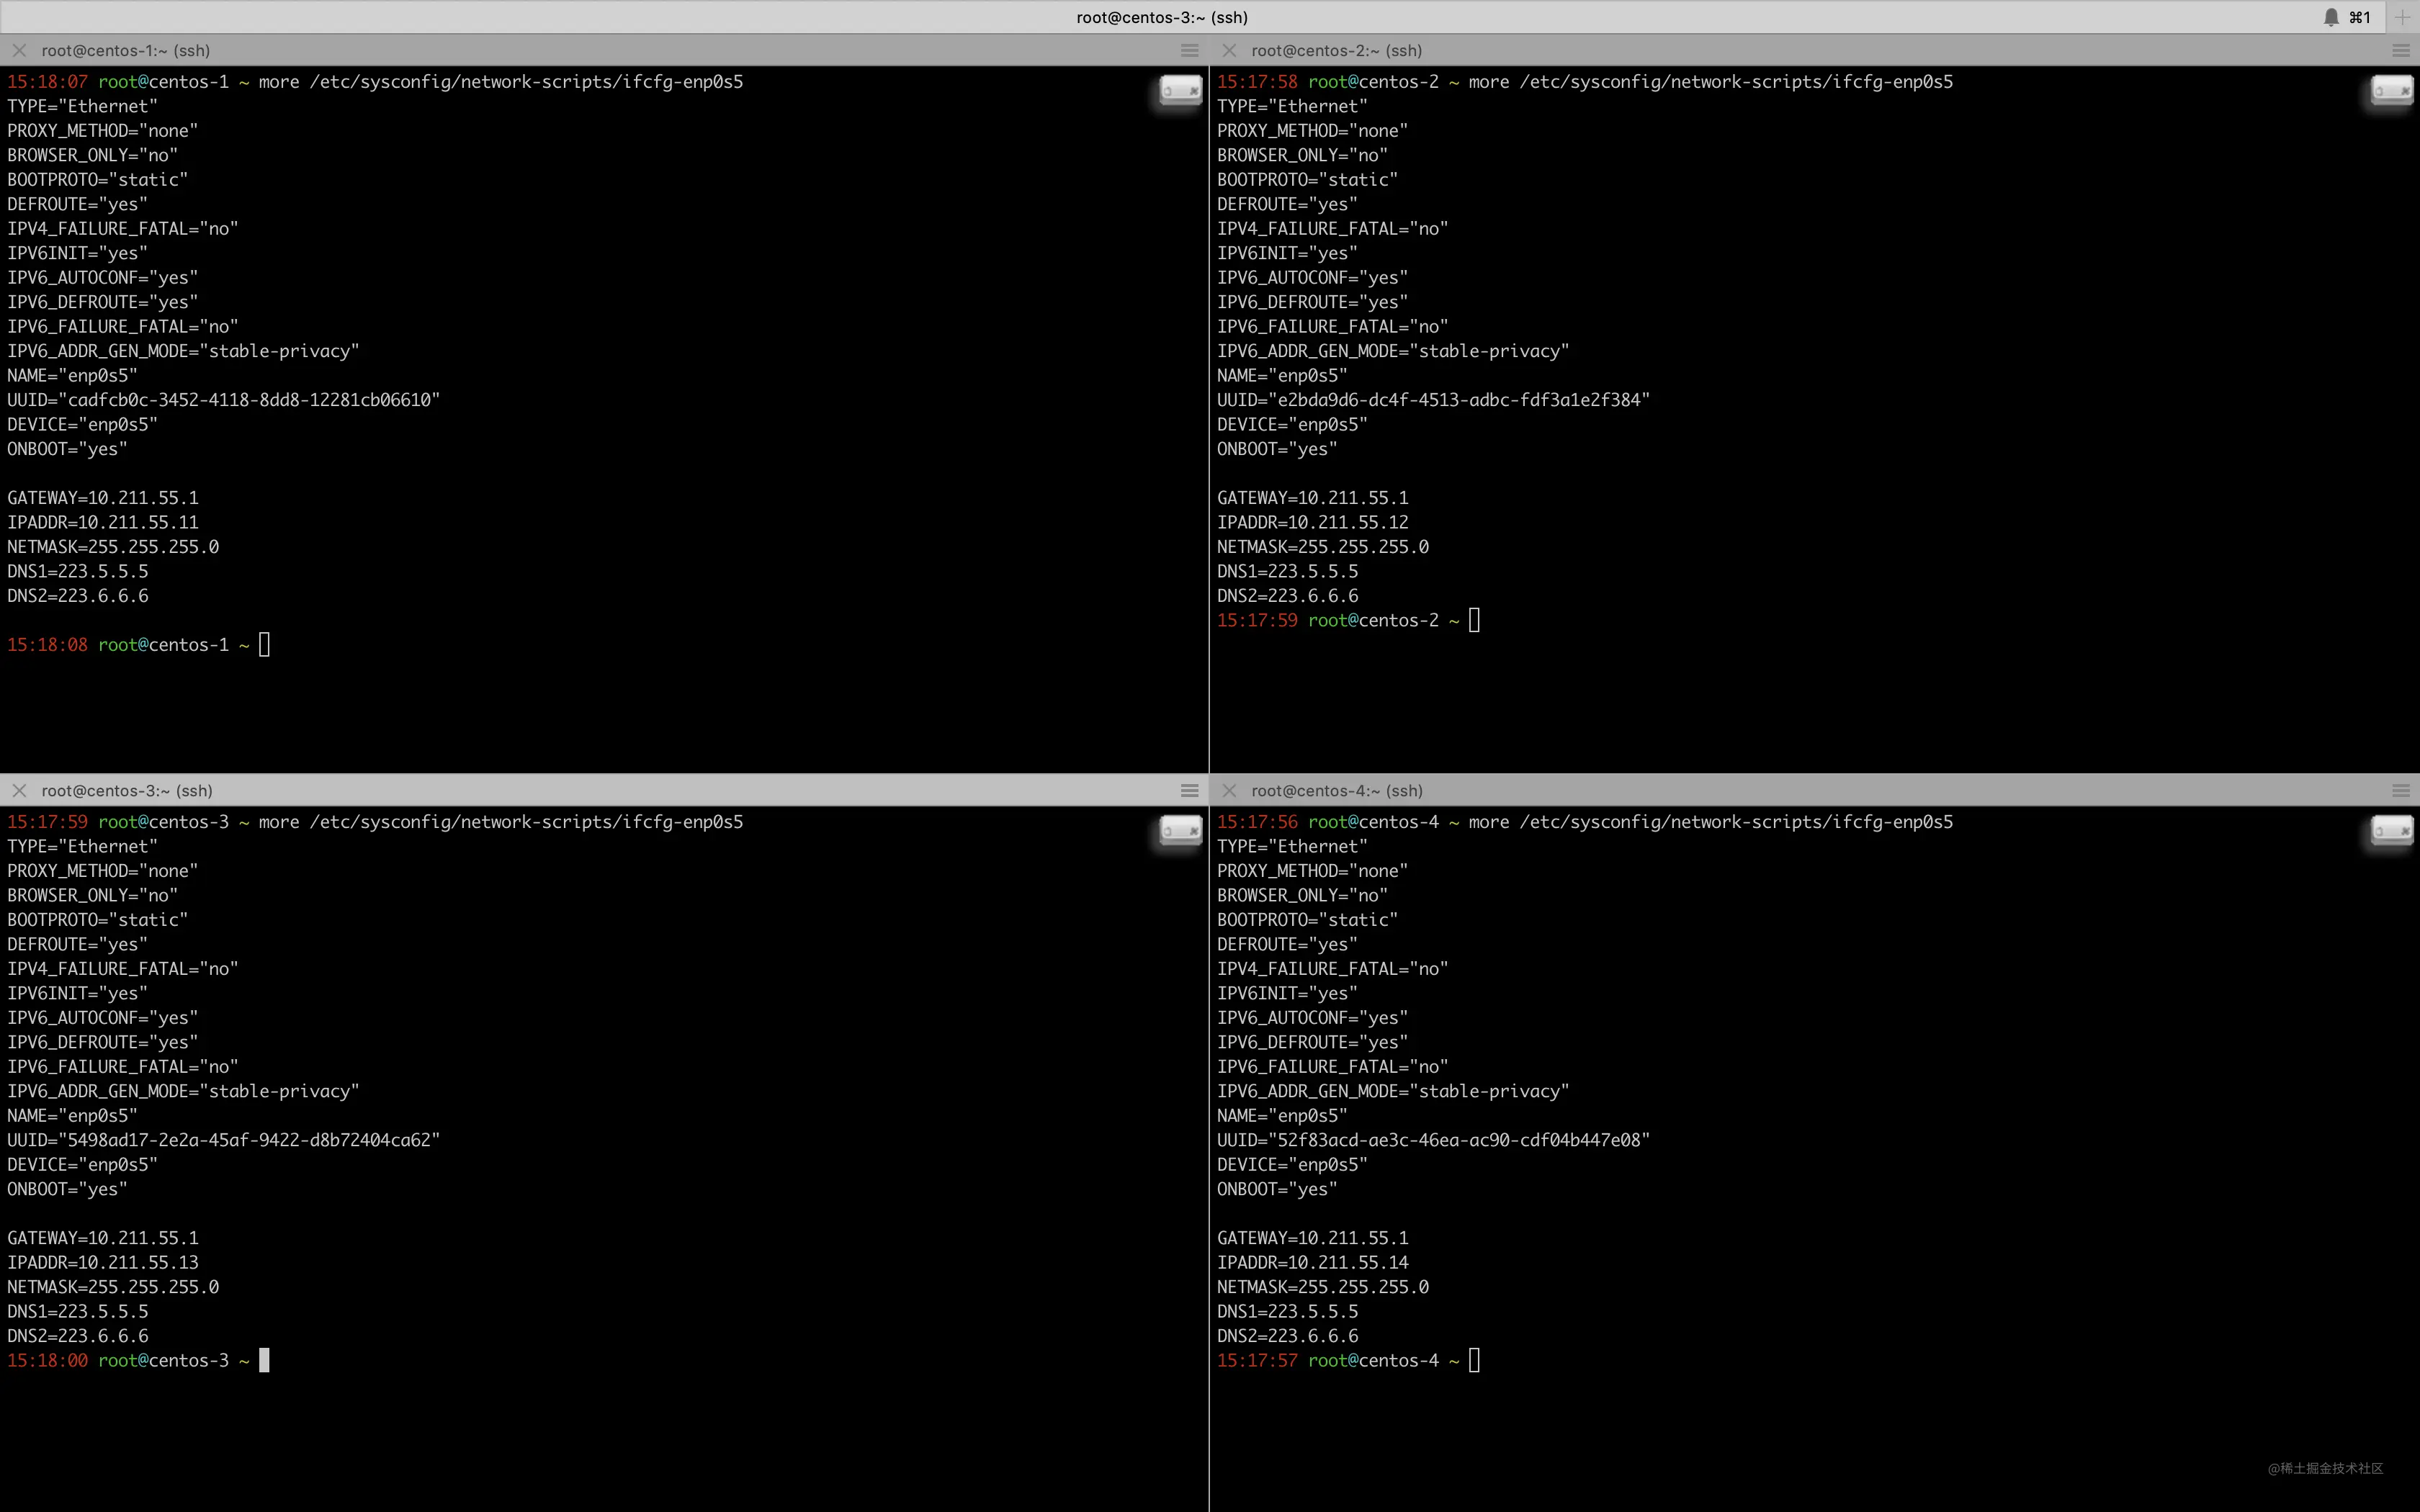Viewport: 2420px width, 1512px height.
Task: Select the root@centos-3:~ (ssh) window tab title
Action: point(1162,17)
